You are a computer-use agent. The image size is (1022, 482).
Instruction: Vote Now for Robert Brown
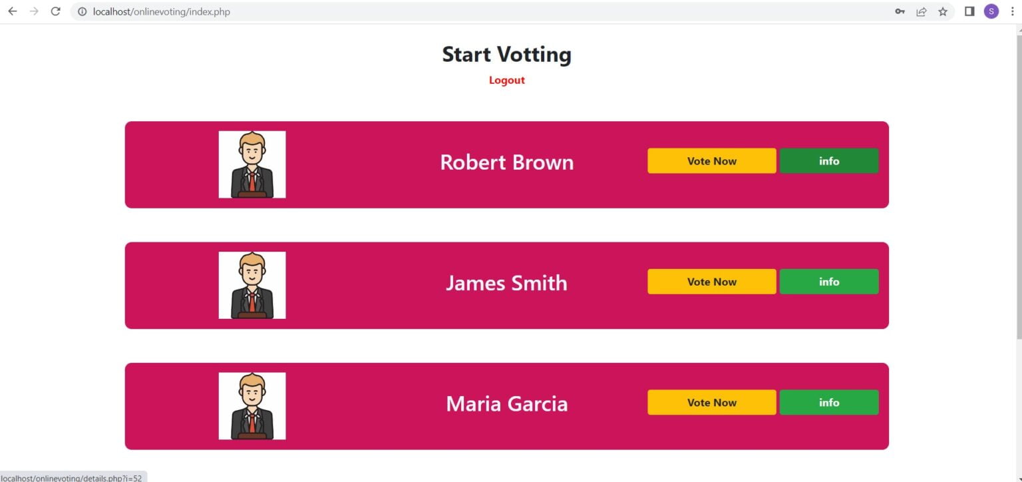[x=711, y=161]
